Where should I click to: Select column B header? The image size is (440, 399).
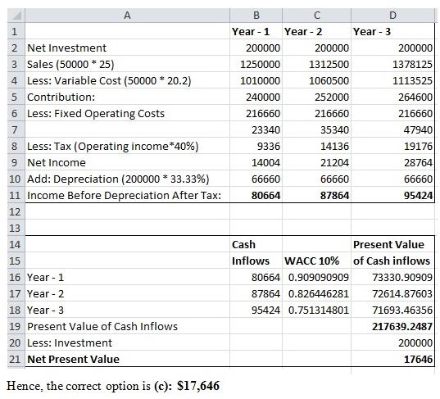256,15
